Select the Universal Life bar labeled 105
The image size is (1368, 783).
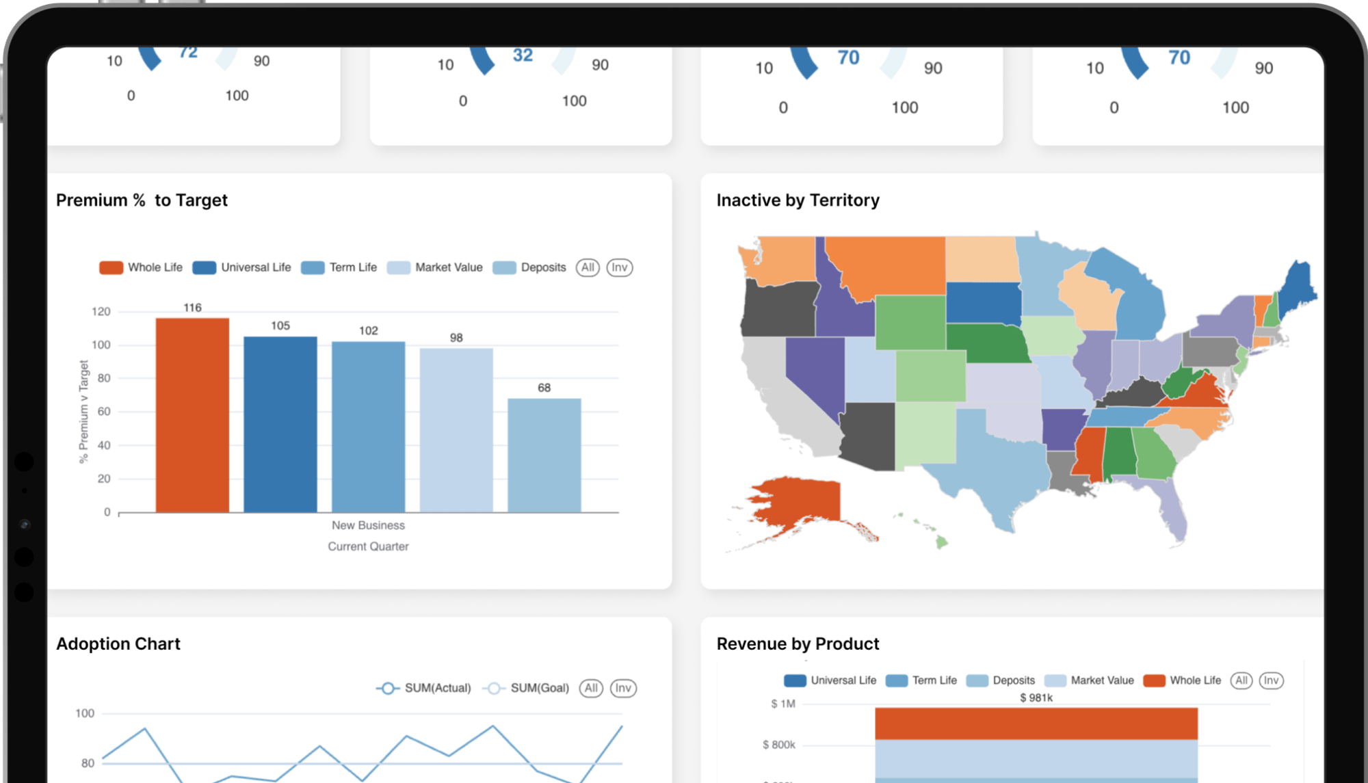[280, 424]
